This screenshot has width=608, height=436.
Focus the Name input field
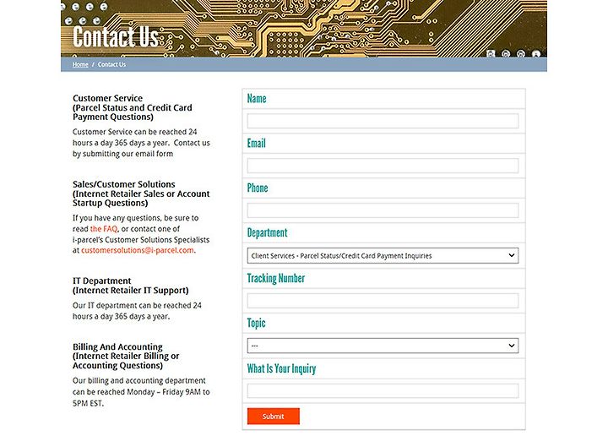tap(383, 121)
